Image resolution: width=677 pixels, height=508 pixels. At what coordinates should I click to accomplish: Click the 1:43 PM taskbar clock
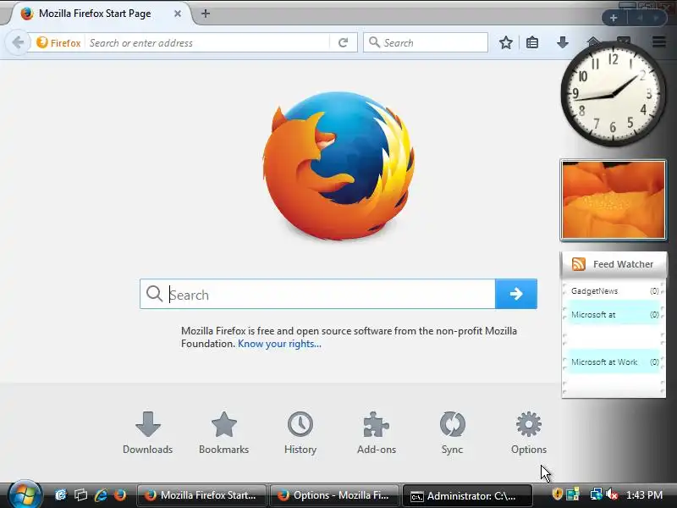point(644,495)
